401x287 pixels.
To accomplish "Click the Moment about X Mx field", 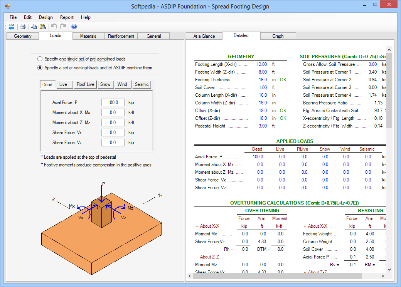I will pos(113,112).
